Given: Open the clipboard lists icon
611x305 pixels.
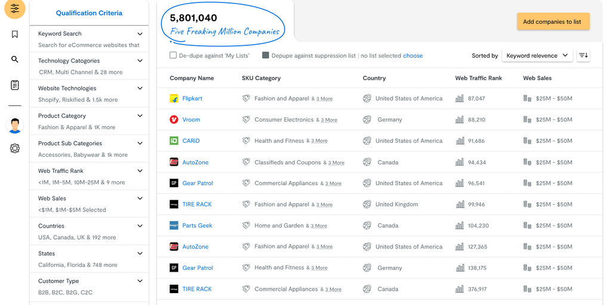Looking at the screenshot, I should (15, 85).
